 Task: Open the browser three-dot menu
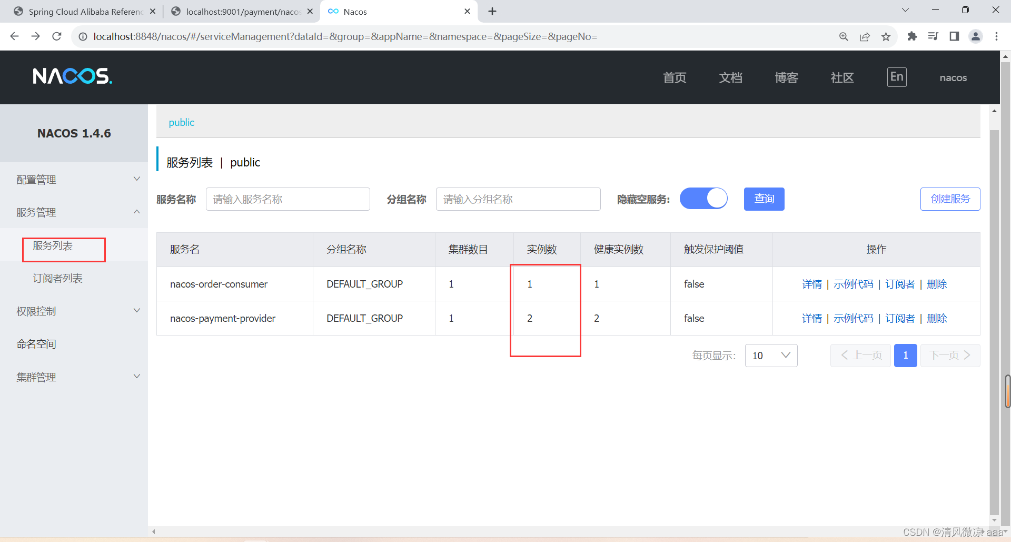(x=996, y=36)
